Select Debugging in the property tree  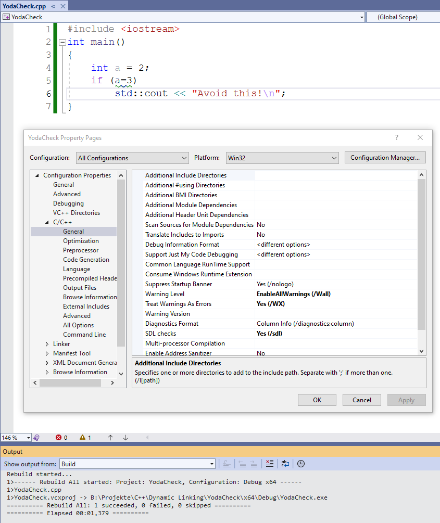click(x=68, y=203)
